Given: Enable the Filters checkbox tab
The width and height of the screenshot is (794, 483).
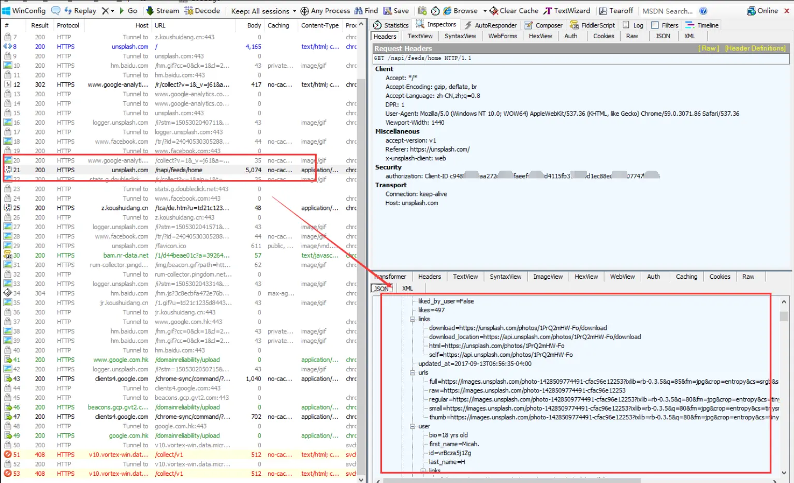Looking at the screenshot, I should pos(665,25).
